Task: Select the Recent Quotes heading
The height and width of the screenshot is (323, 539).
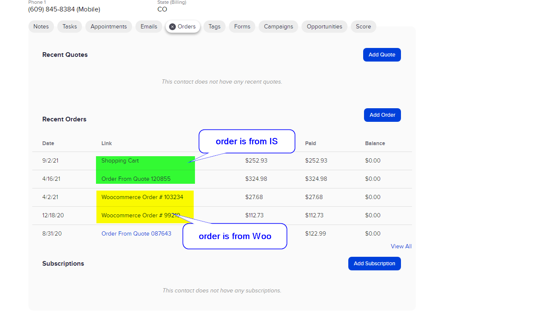Action: pyautogui.click(x=65, y=55)
